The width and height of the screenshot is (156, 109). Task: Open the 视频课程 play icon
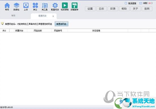click(65, 7)
